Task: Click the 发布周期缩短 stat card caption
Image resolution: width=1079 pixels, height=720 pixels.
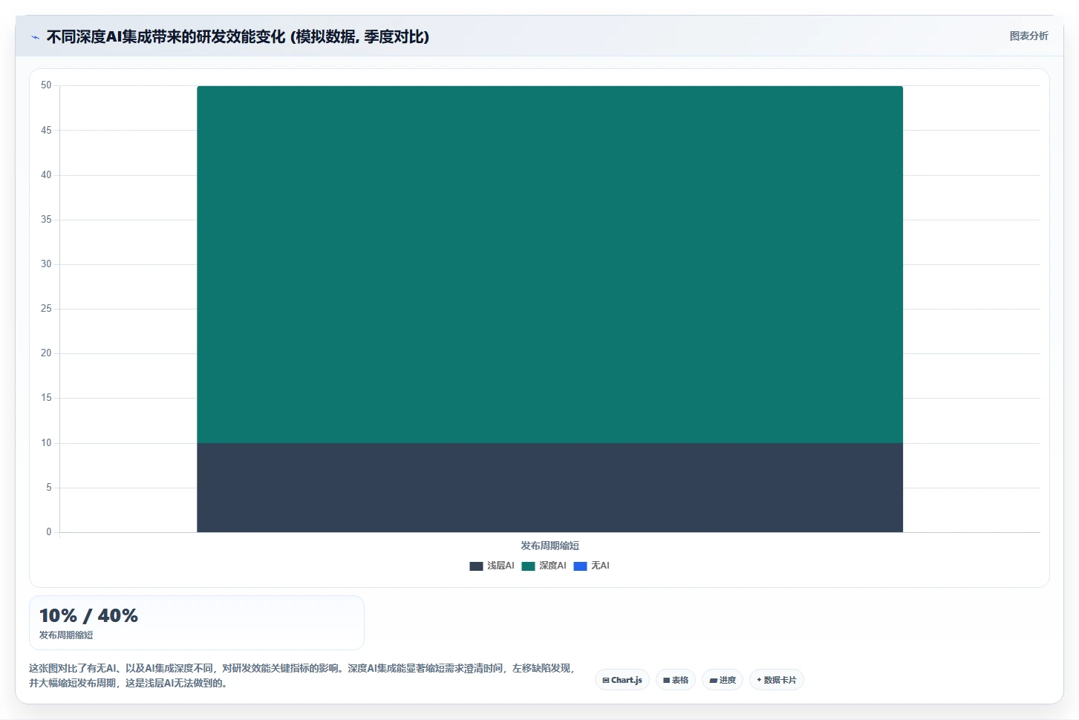Action: 66,635
